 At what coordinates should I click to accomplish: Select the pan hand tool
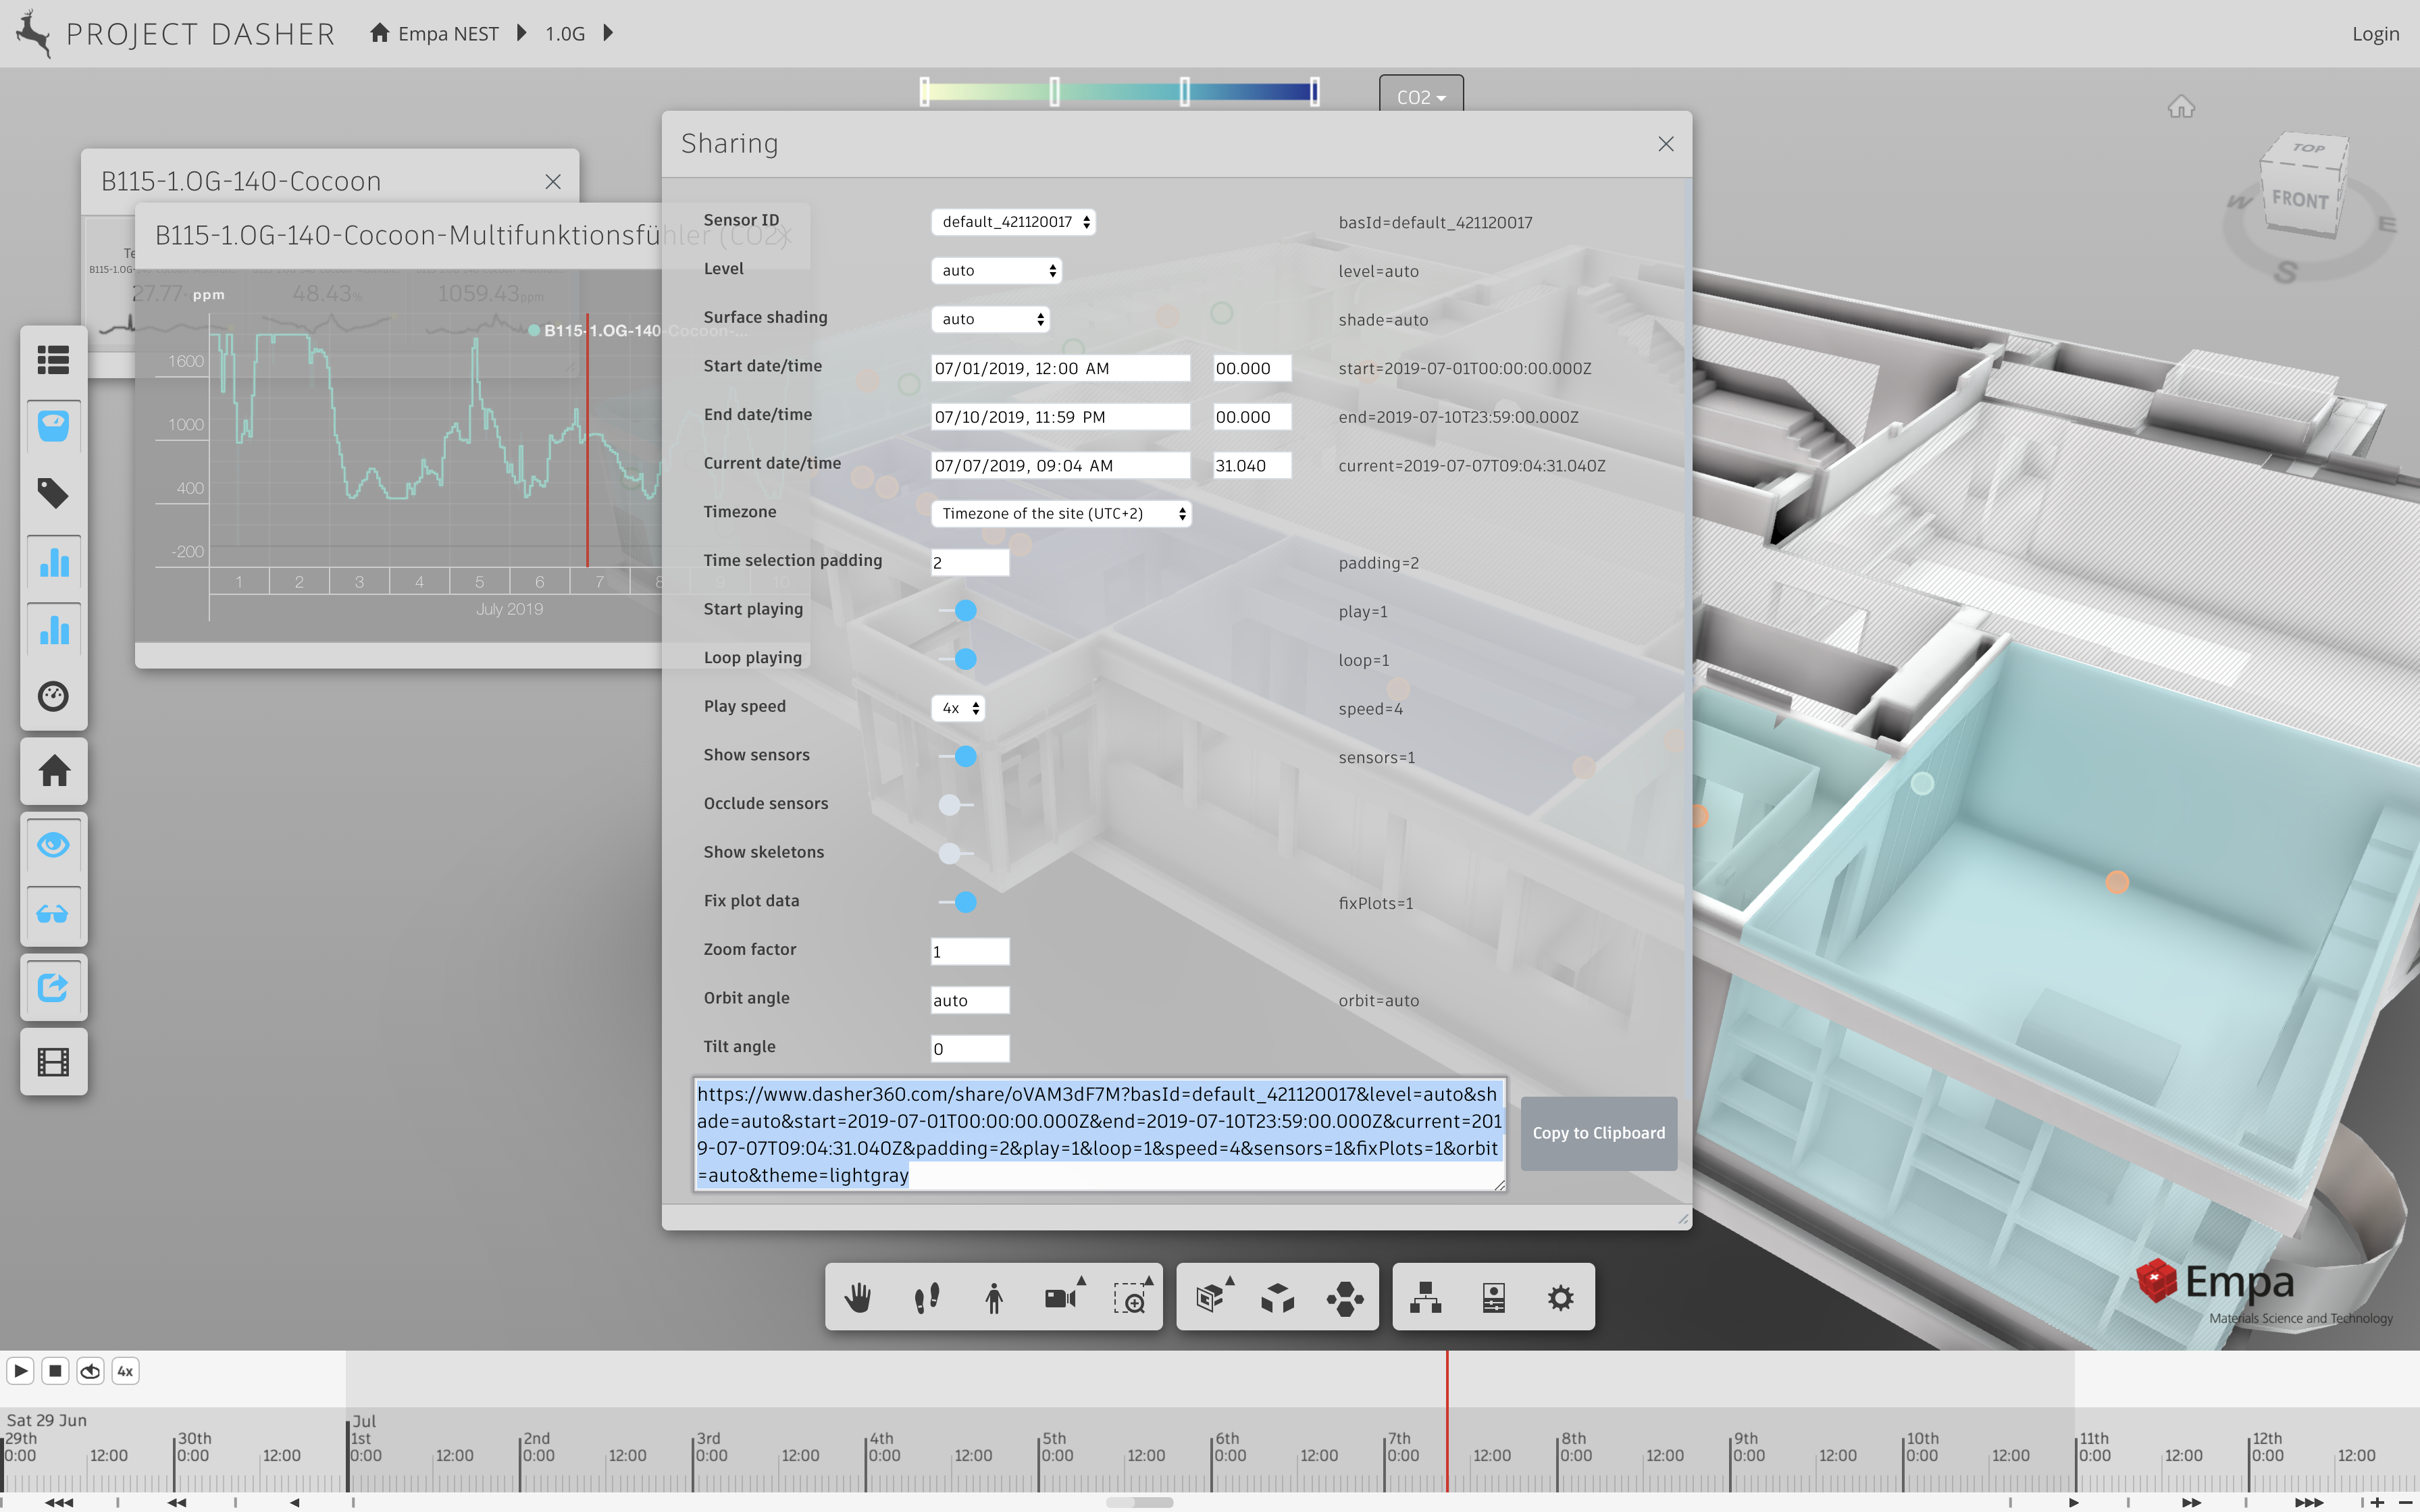pos(858,1298)
